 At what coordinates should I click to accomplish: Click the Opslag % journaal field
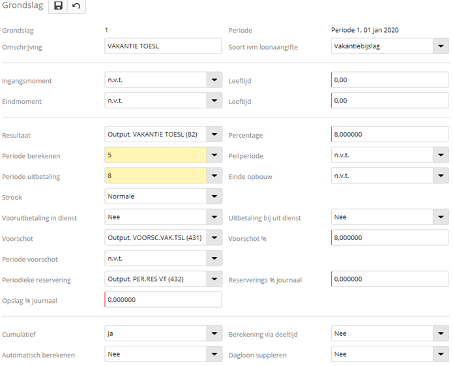pyautogui.click(x=163, y=299)
